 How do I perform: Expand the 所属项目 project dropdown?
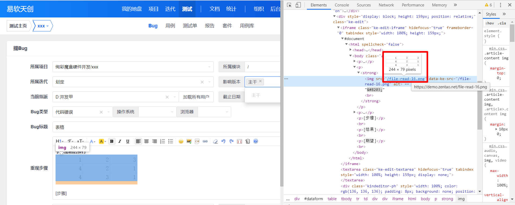point(209,67)
